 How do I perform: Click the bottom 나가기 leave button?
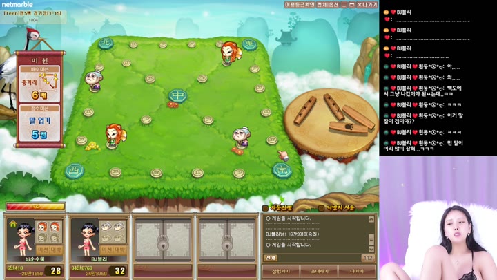click(x=357, y=272)
